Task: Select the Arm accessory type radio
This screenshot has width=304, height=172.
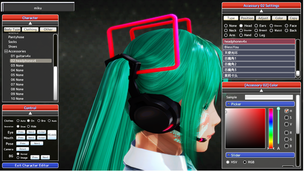Action: [226, 35]
